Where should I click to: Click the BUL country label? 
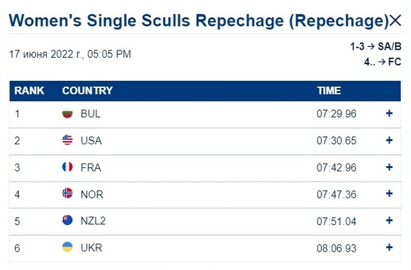pos(90,114)
